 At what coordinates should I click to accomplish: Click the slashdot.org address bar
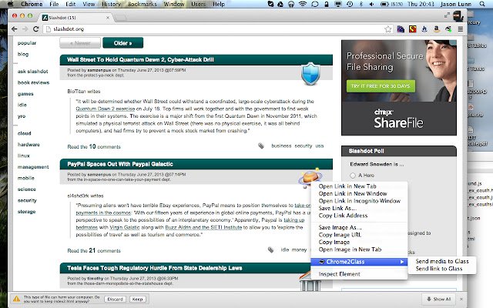click(x=217, y=29)
